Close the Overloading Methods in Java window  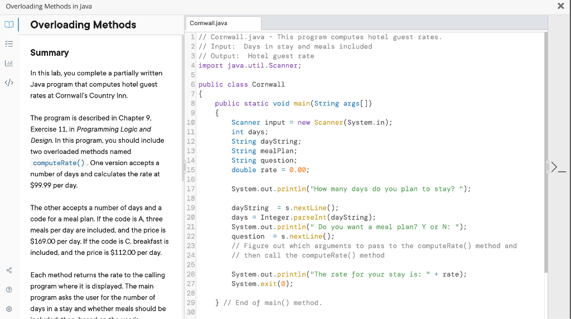point(561,6)
